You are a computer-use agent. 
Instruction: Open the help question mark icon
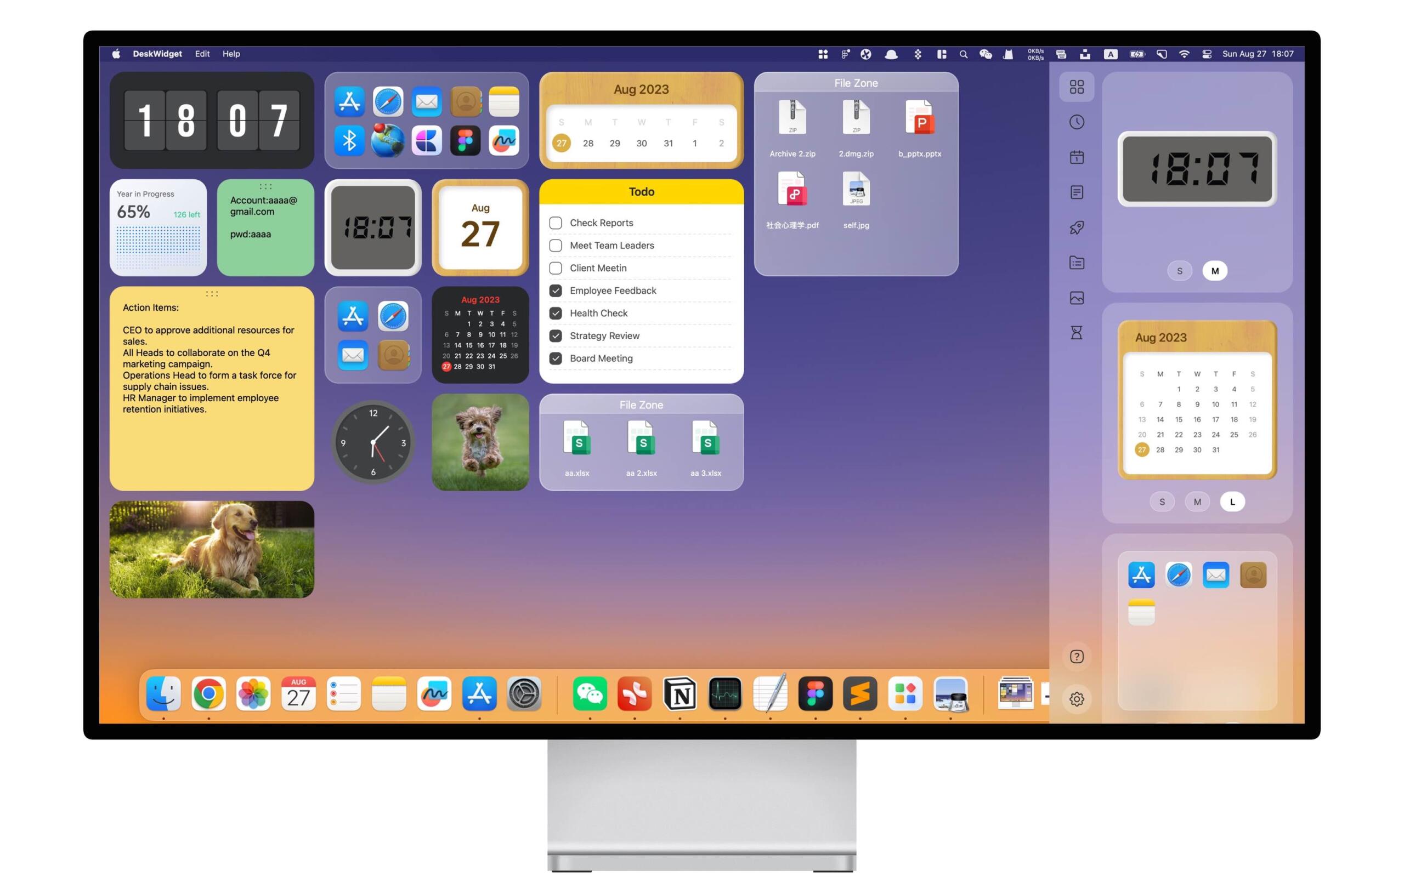pos(1076,657)
